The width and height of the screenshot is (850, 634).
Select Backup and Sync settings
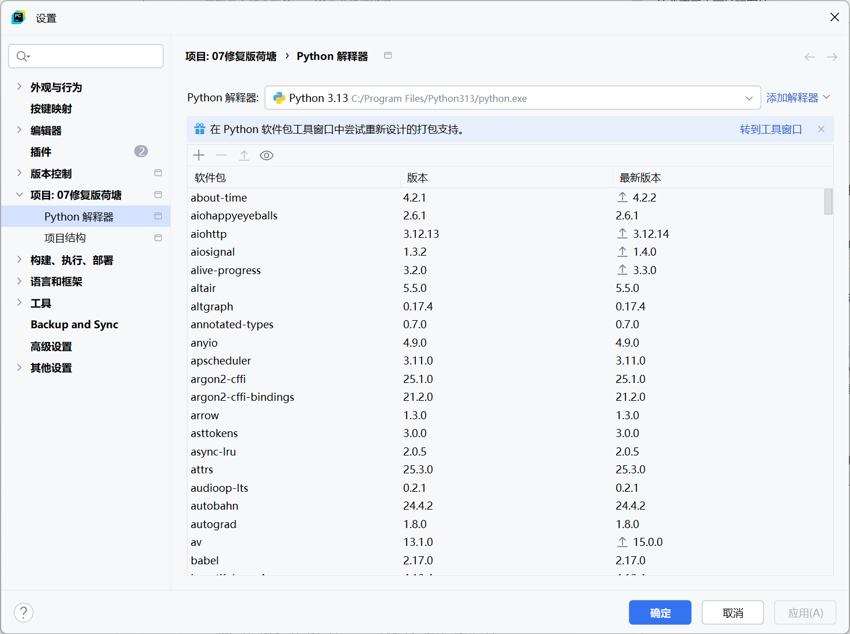pos(74,325)
